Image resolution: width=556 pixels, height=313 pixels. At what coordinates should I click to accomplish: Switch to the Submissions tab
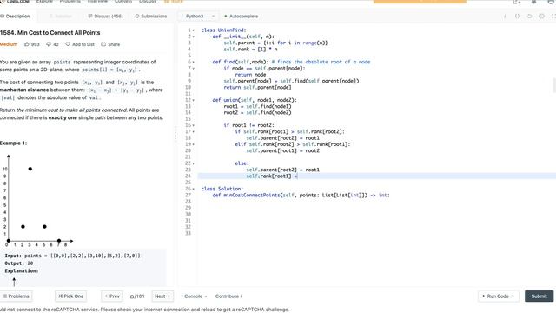(151, 17)
